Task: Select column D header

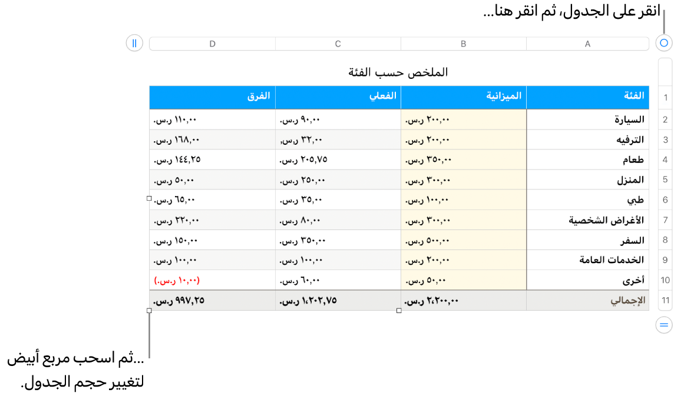Action: pyautogui.click(x=212, y=44)
